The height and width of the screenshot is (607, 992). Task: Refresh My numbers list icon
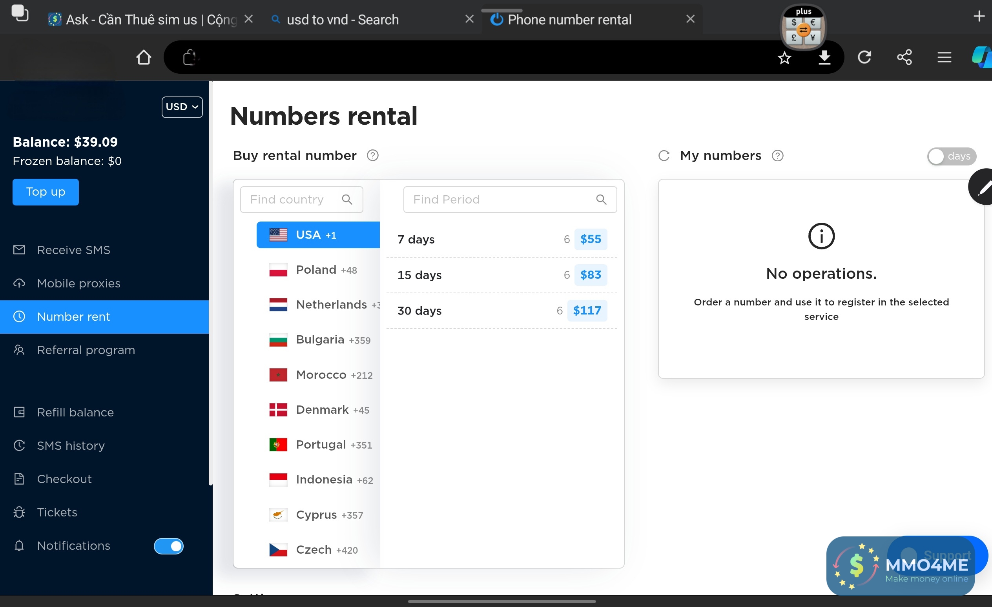664,156
